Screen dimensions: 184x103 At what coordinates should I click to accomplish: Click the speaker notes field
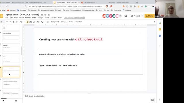[x=89, y=96]
